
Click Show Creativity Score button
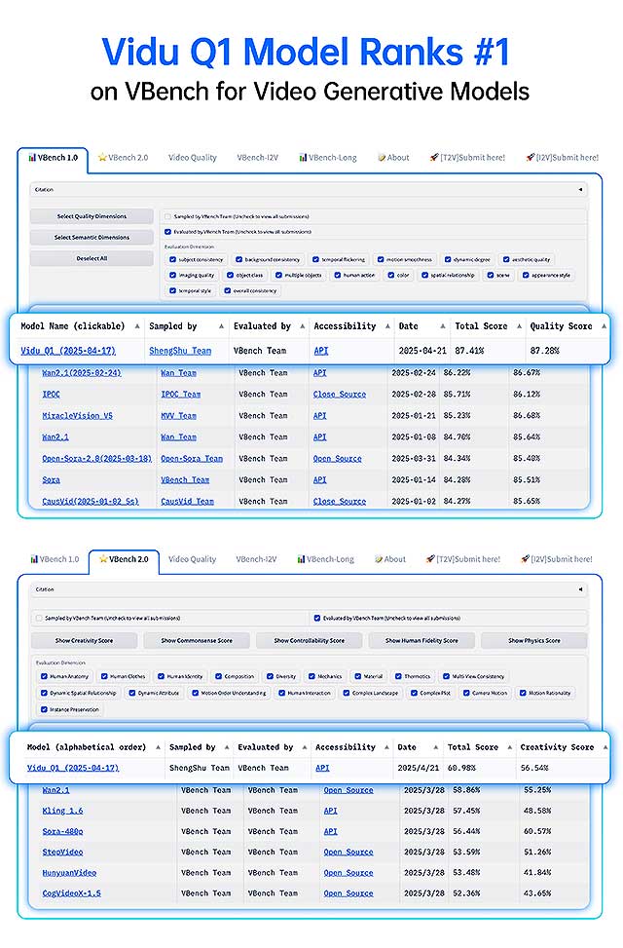click(84, 640)
